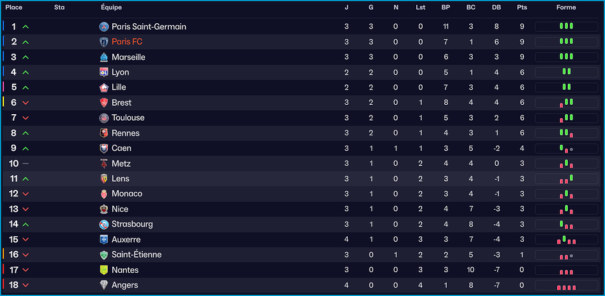This screenshot has width=605, height=296.
Task: Click the Marseille club logo
Action: [x=104, y=57]
